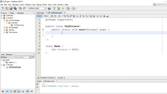Open Run Project dropdown arrow
Image resolution: width=167 pixels, height=94 pixels.
(65, 8)
